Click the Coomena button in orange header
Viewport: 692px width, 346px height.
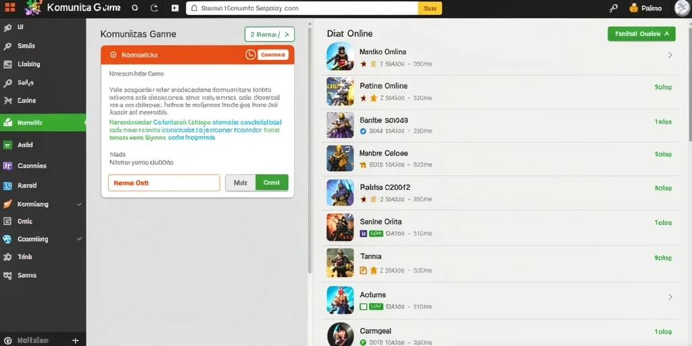click(x=272, y=55)
